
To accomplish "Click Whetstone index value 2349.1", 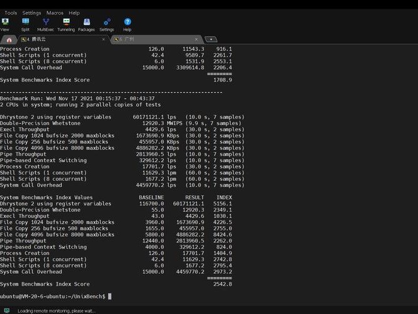I will click(x=223, y=210).
